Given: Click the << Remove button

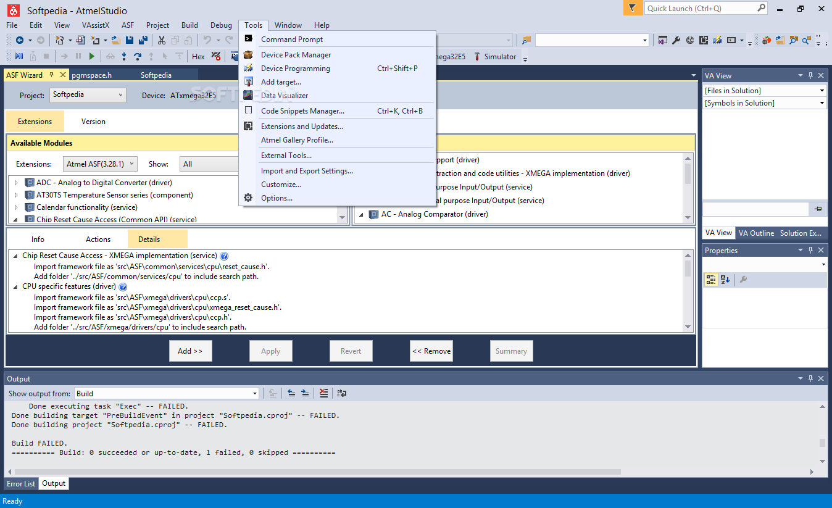Looking at the screenshot, I should [x=431, y=351].
